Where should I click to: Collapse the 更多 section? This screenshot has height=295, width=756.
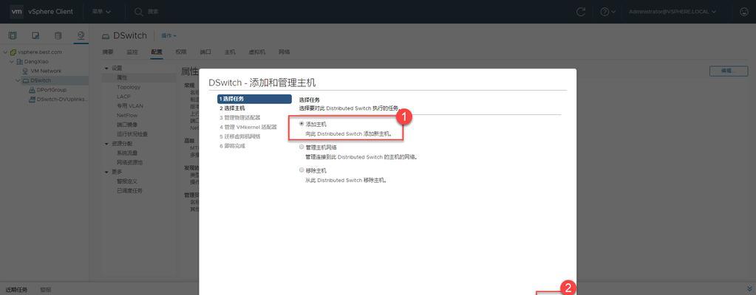pos(106,172)
